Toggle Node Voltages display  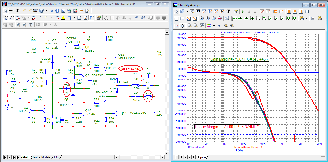click(x=33, y=18)
